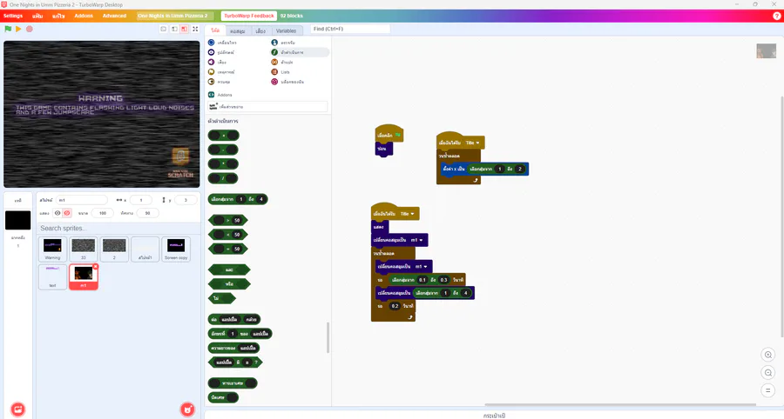Click the choose backdrop button at bottom left
The height and width of the screenshot is (419, 784).
(x=17, y=409)
